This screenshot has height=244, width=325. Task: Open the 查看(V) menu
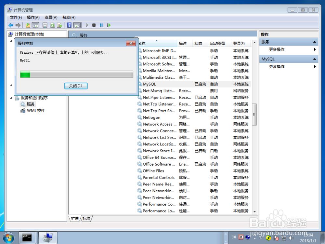(51, 18)
